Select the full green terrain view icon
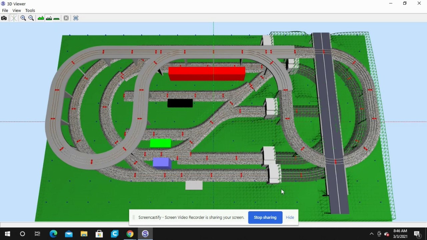Image resolution: width=427 pixels, height=240 pixels. point(41,18)
